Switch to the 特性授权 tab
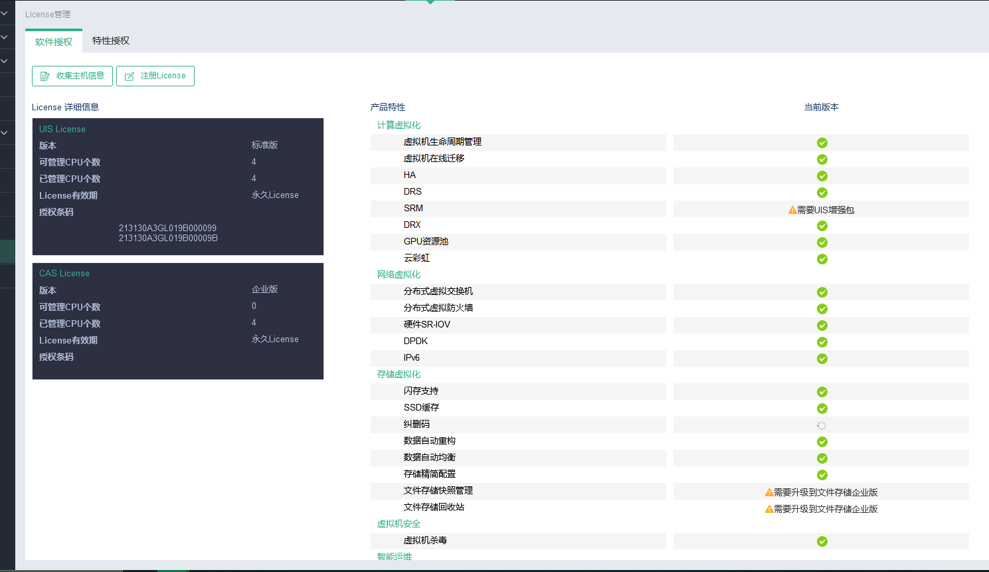Viewport: 989px width, 572px height. [111, 41]
